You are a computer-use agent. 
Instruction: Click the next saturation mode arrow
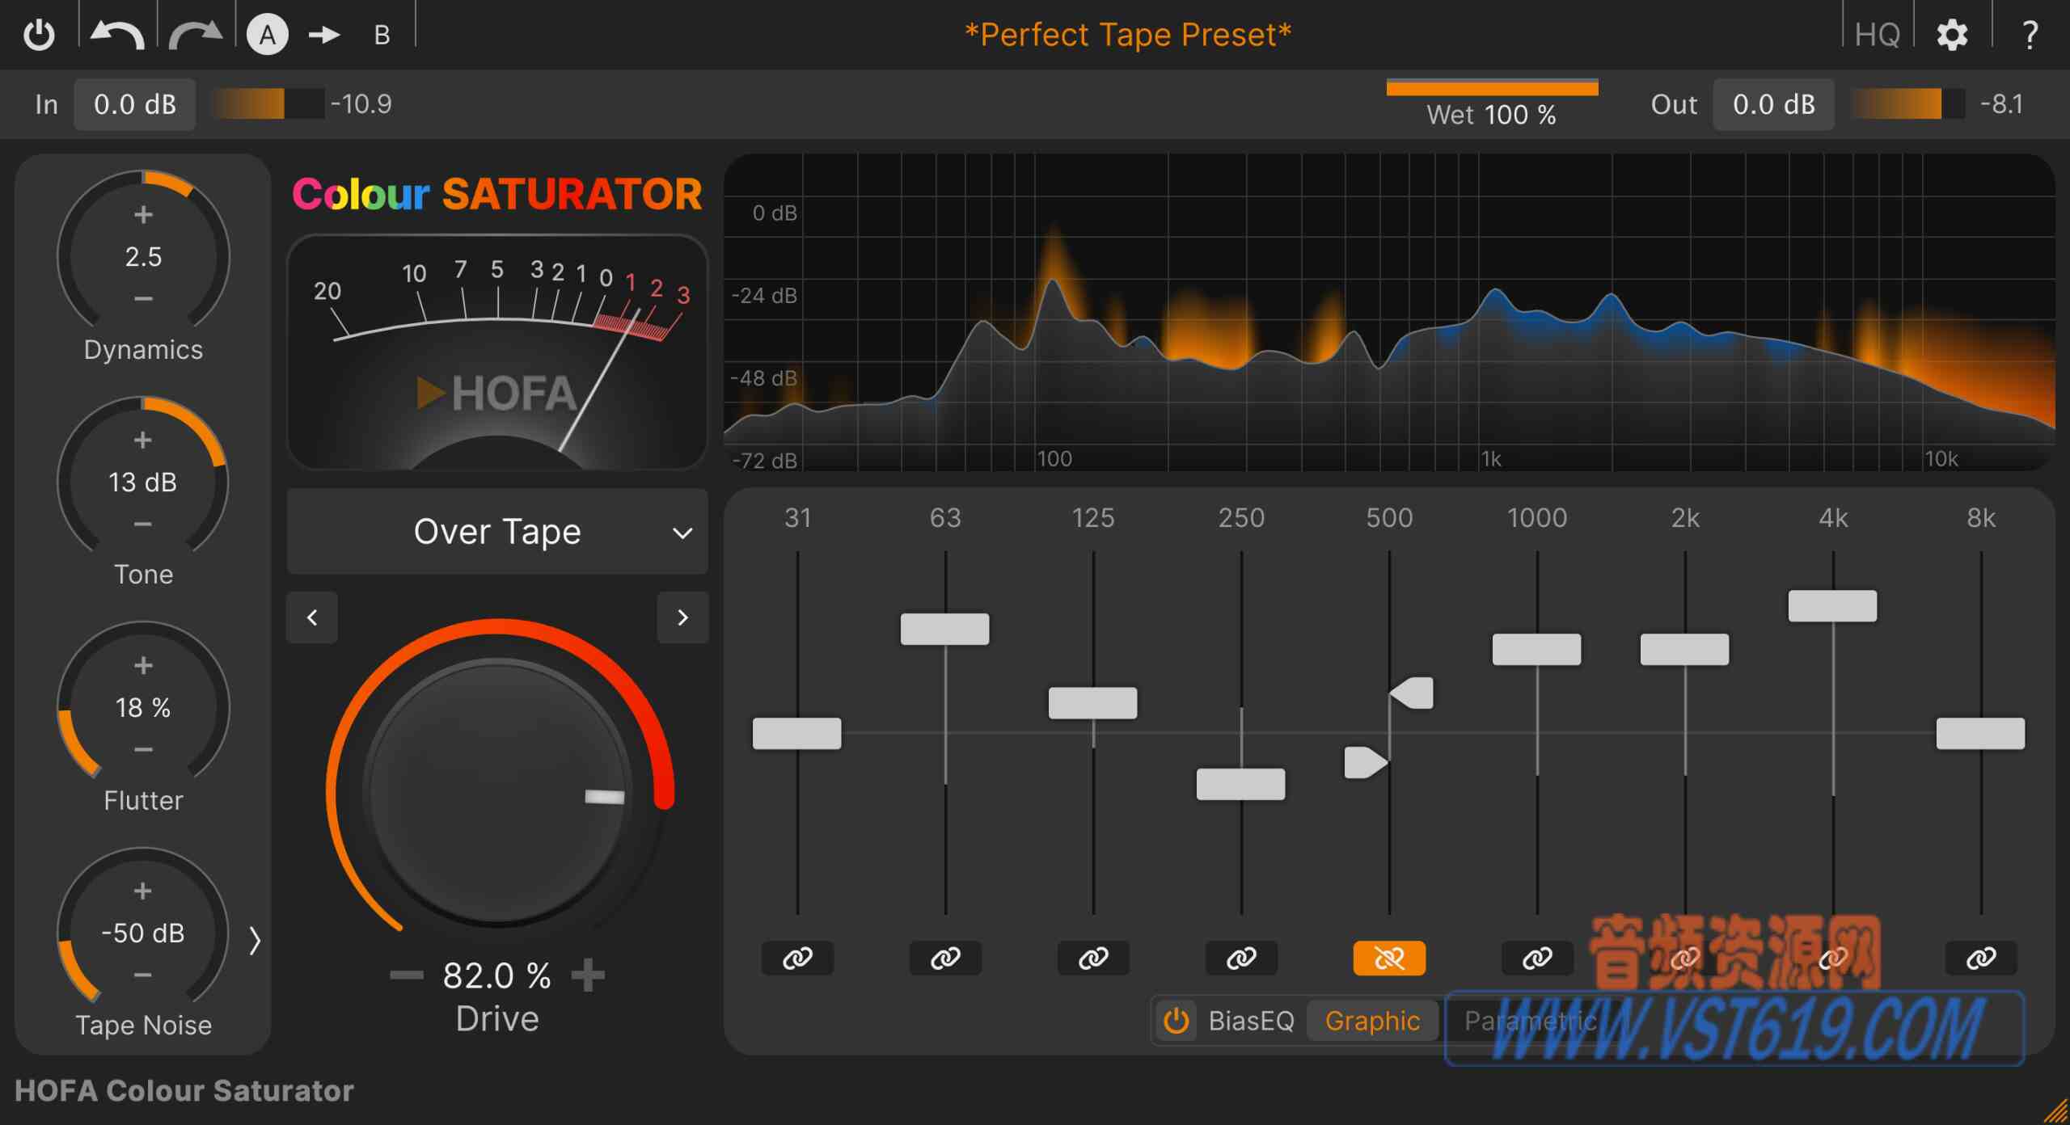tap(683, 617)
